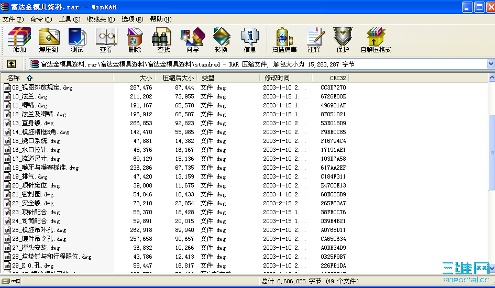Select file 26_镶件吊令孔.dwg
Screen dimensions: 495x288
point(39,239)
